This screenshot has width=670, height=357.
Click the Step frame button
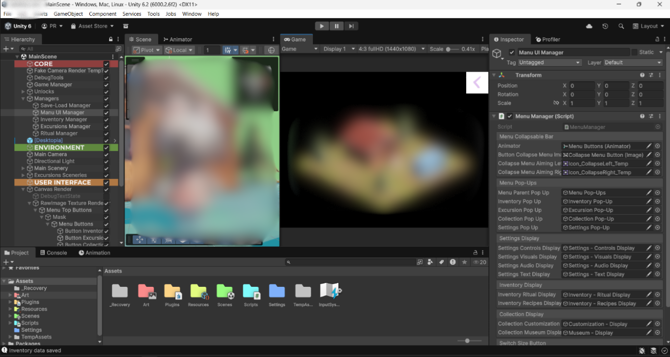(351, 26)
